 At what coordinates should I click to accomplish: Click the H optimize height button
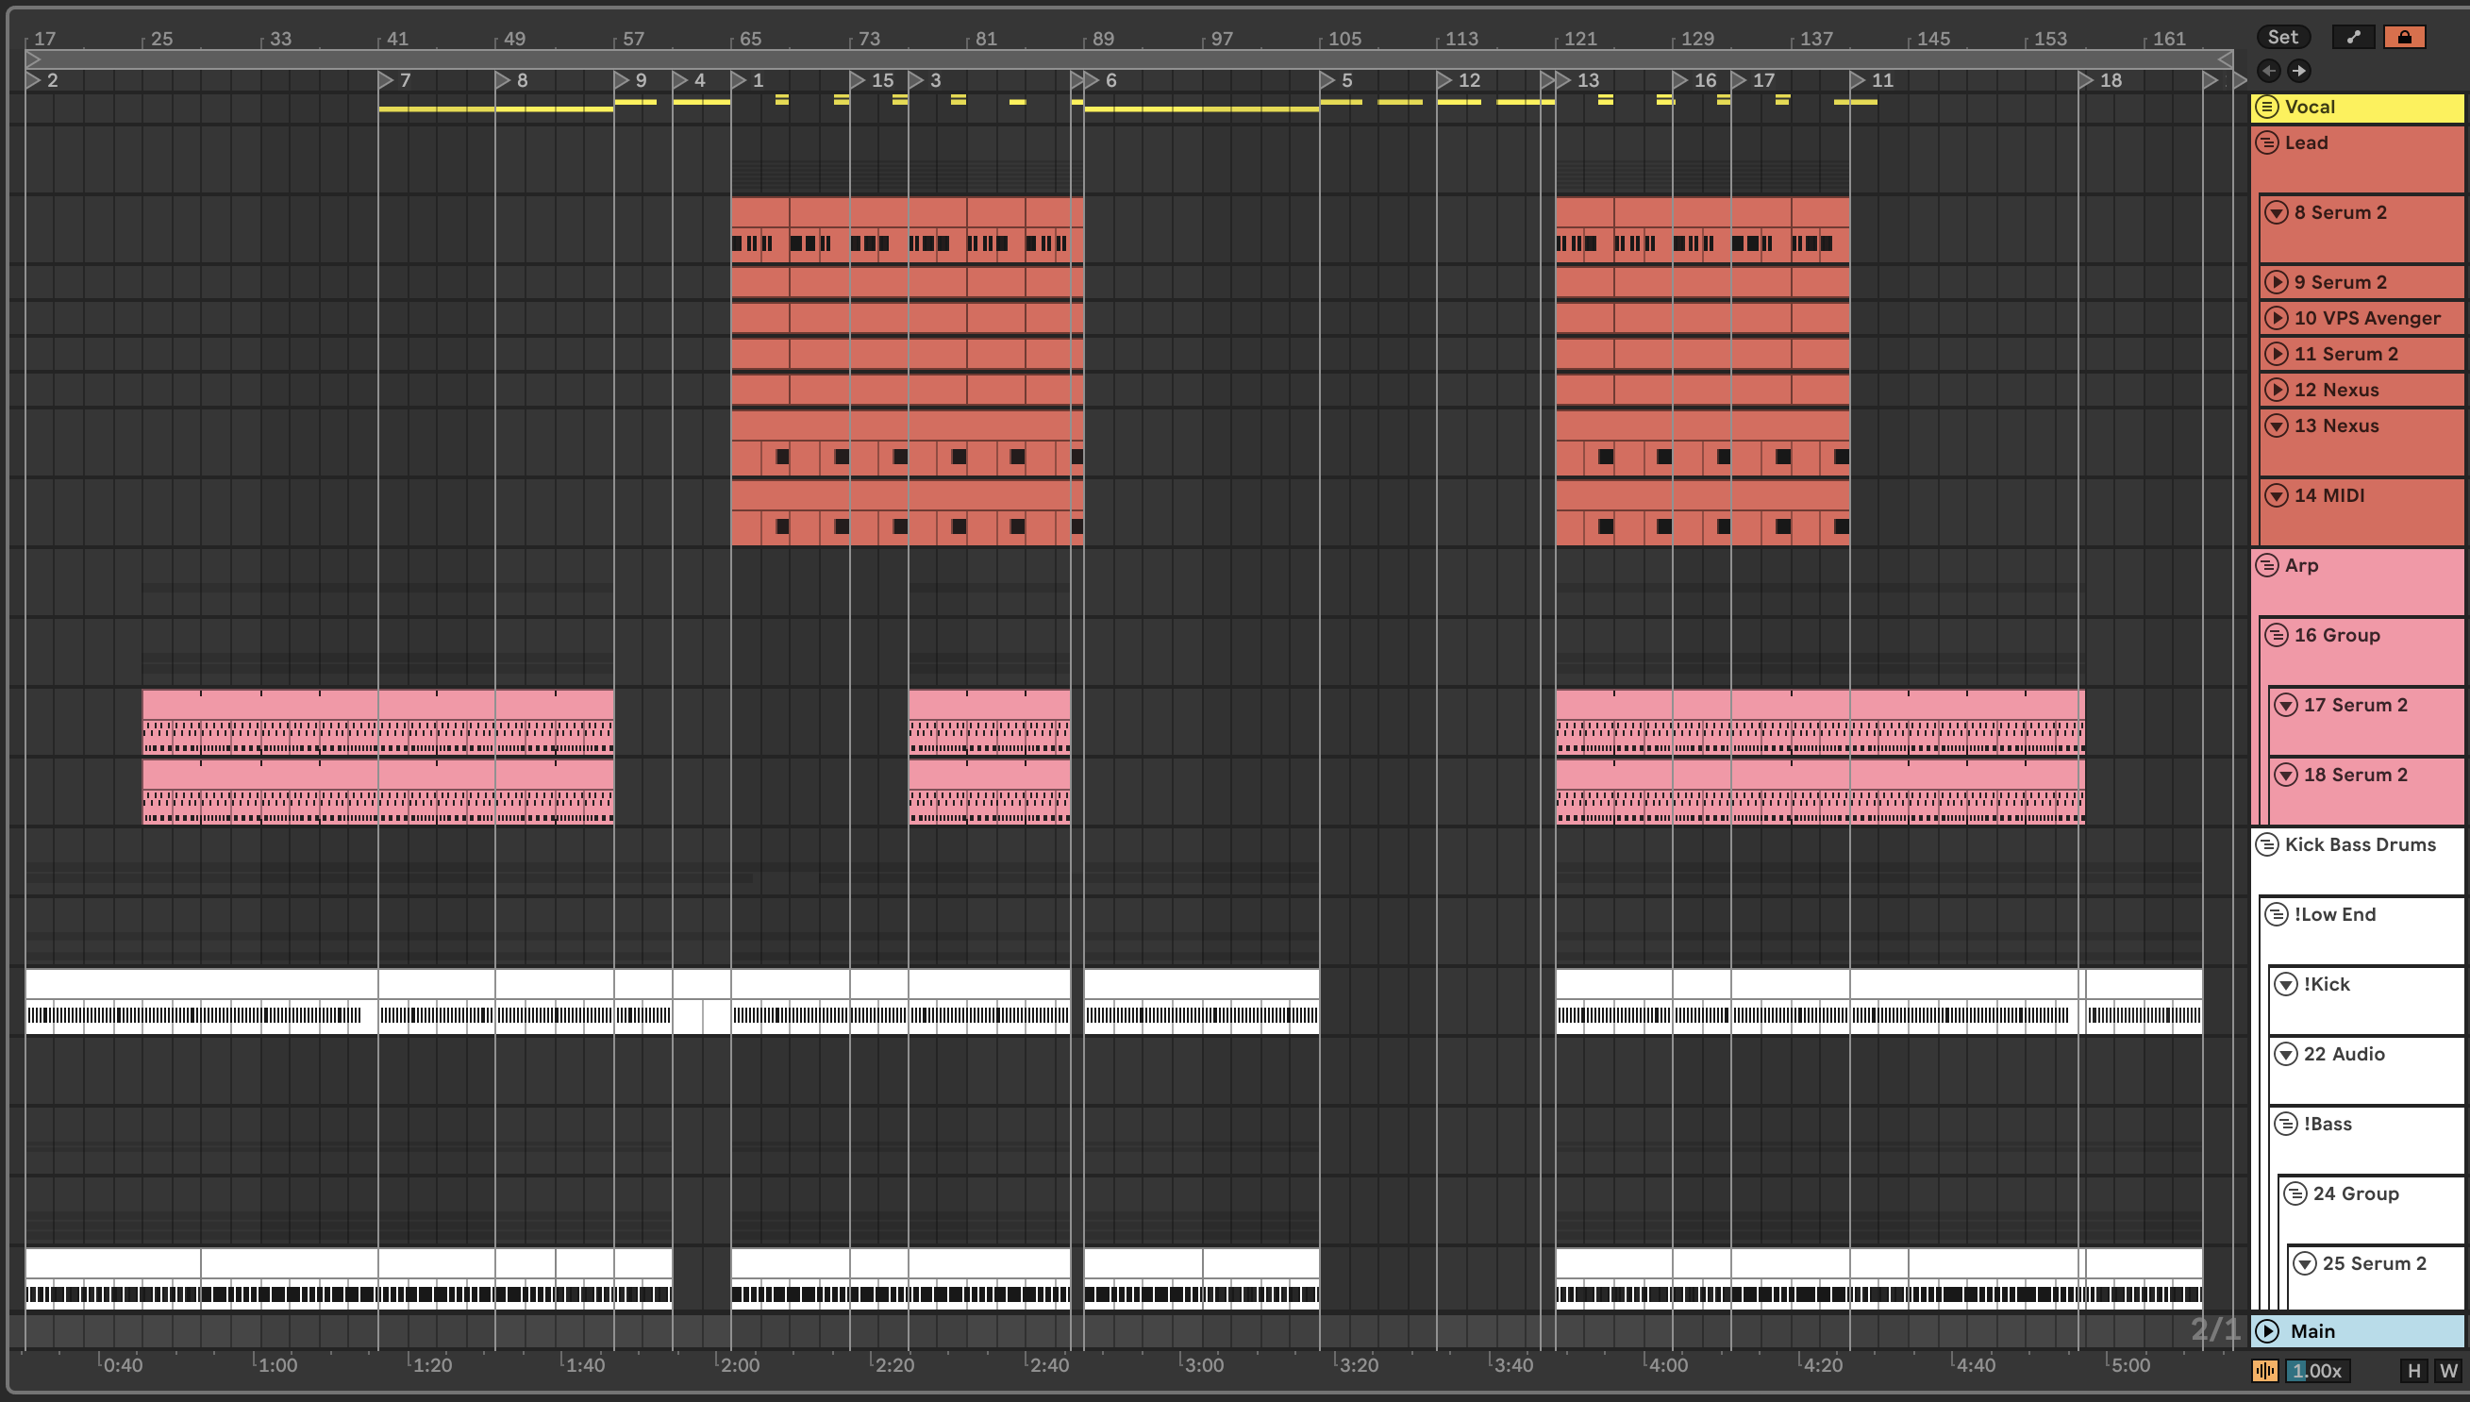click(2413, 1370)
